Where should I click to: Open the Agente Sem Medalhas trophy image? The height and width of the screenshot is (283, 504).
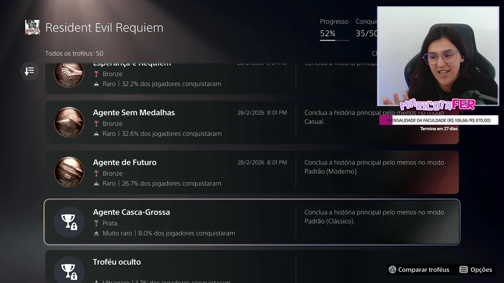69,123
